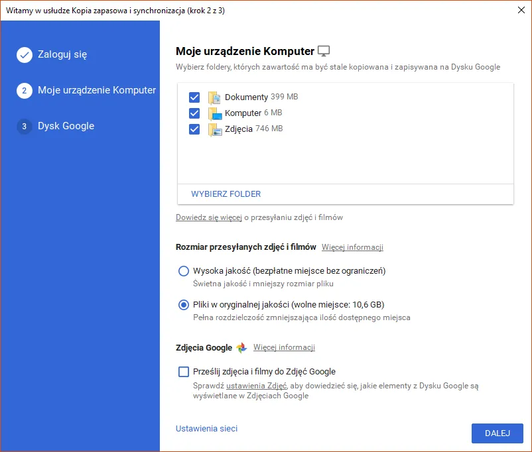Select the Wysoka jakość radio option
The width and height of the screenshot is (532, 452).
(184, 271)
